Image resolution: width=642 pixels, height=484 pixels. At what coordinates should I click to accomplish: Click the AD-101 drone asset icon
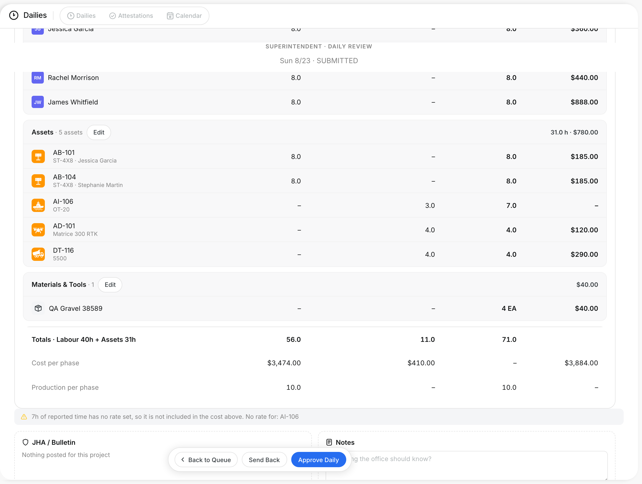tap(38, 230)
